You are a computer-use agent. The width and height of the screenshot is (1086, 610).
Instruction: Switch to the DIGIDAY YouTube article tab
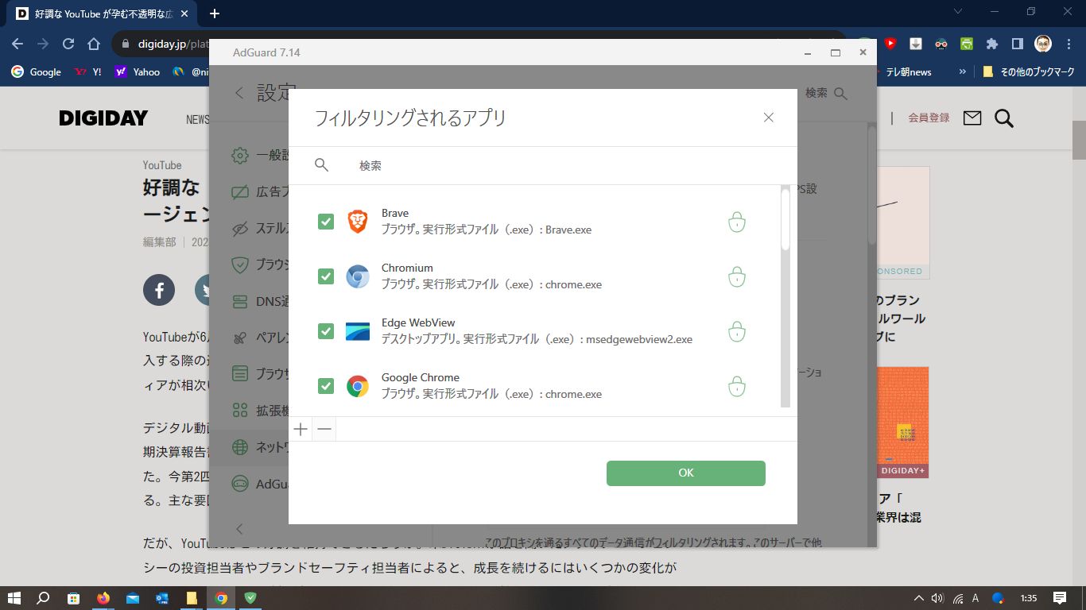[95, 14]
